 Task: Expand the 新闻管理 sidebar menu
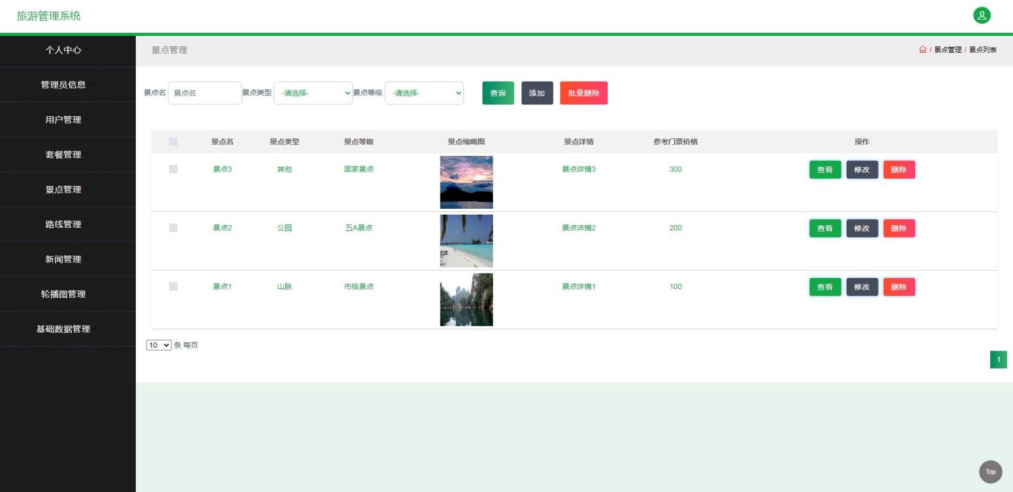point(68,259)
